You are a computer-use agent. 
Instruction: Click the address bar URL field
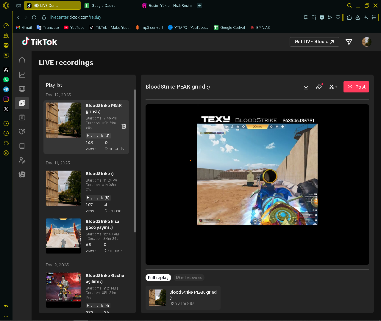point(76,18)
